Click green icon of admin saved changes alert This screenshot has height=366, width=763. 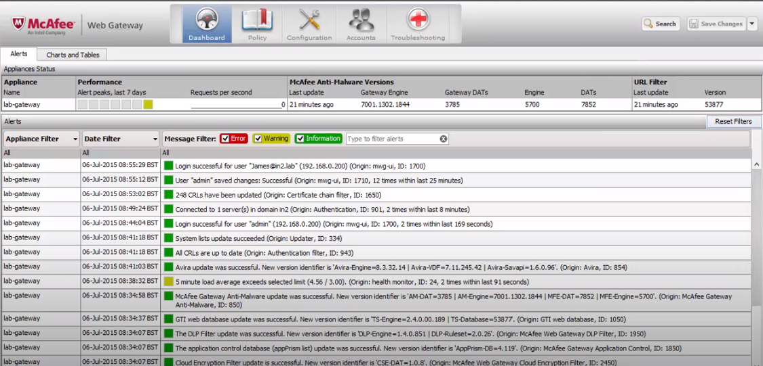(168, 181)
